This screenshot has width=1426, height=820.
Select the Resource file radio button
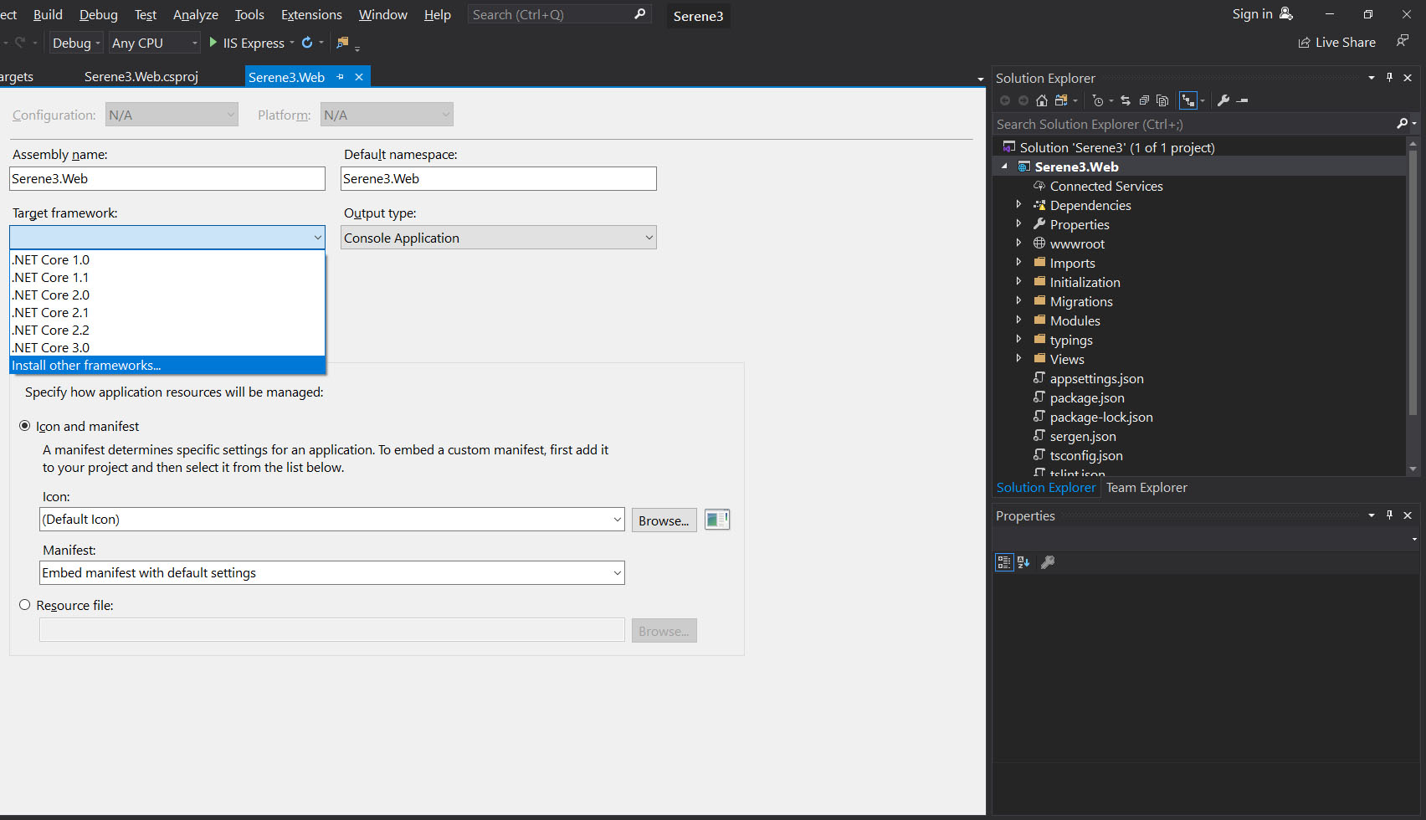pyautogui.click(x=25, y=604)
